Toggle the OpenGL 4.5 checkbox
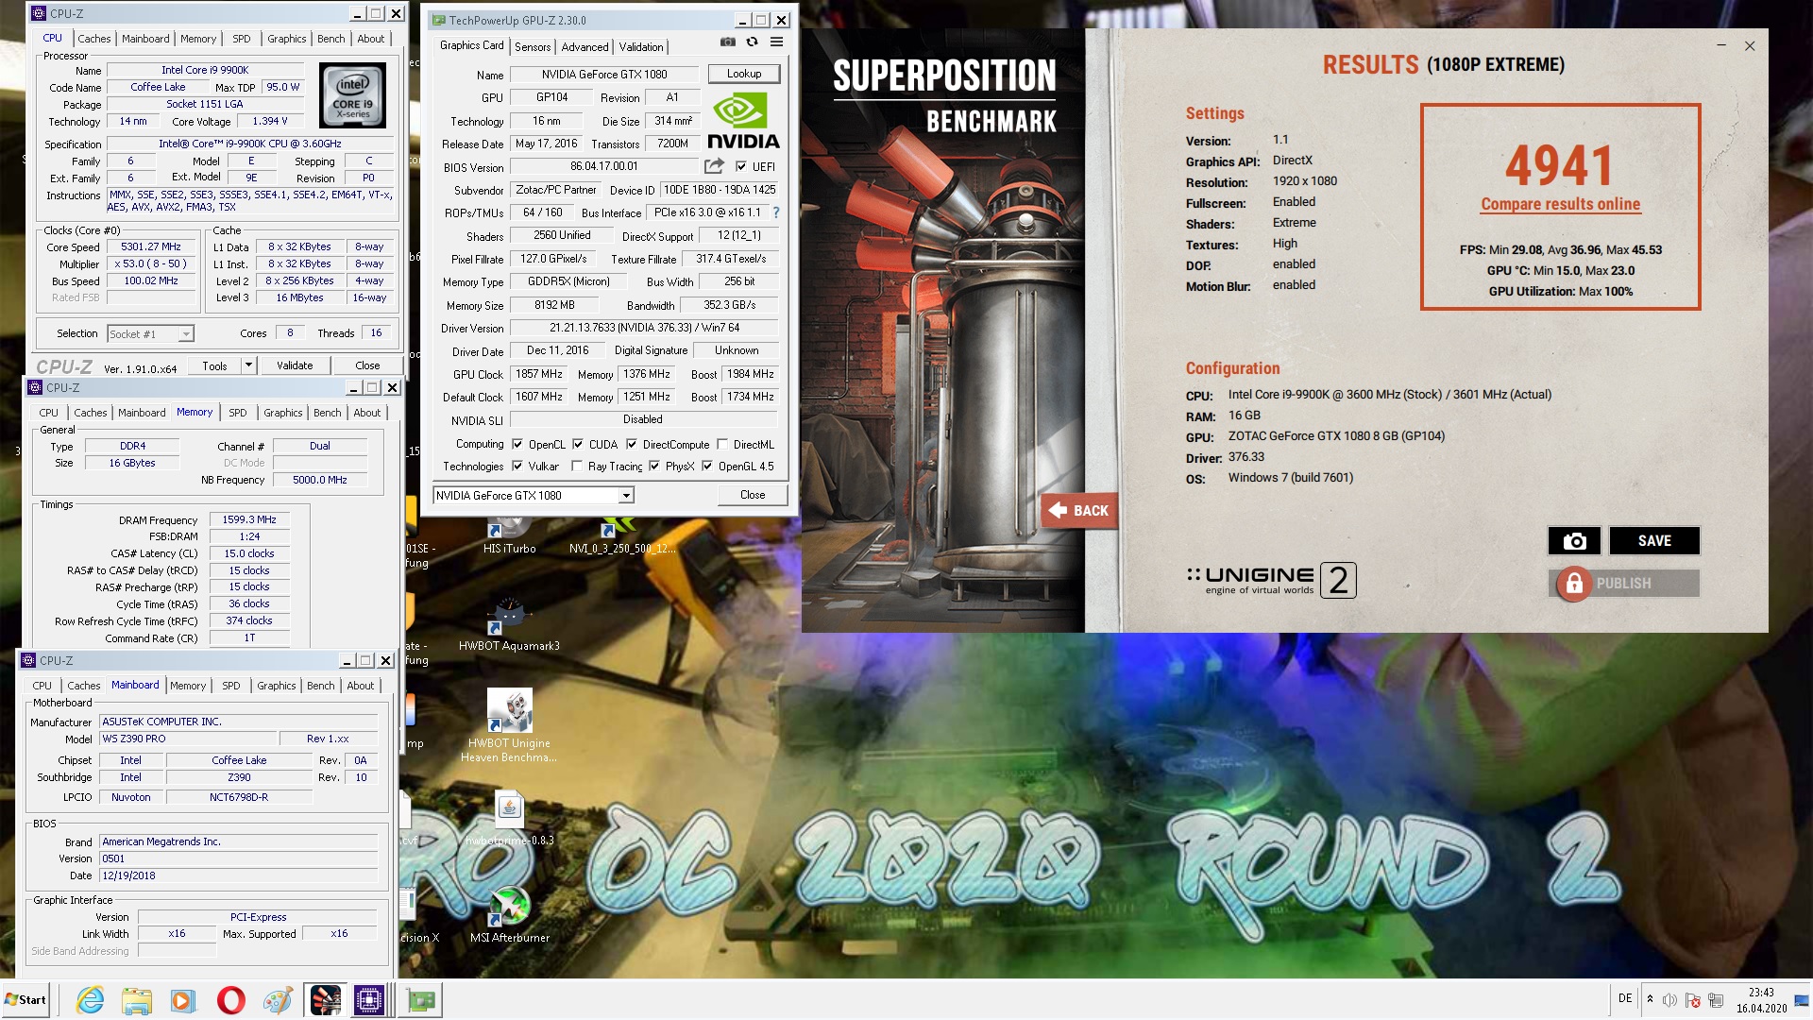Screen dimensions: 1813x1020 707,466
